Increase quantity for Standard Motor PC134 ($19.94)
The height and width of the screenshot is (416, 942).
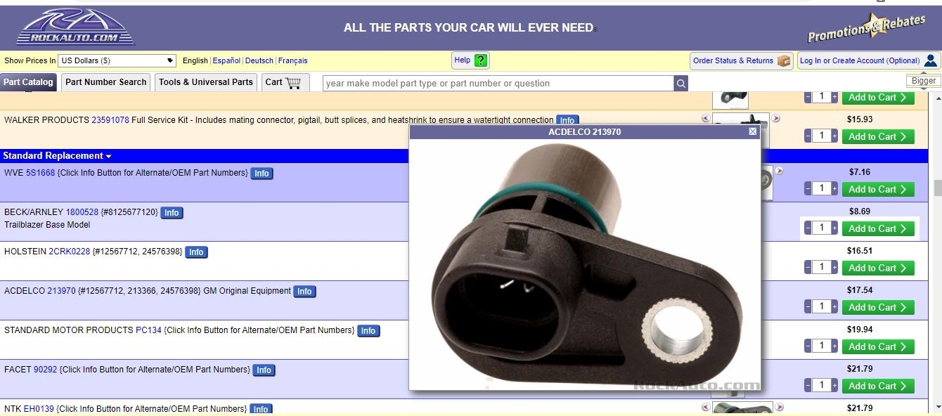834,346
